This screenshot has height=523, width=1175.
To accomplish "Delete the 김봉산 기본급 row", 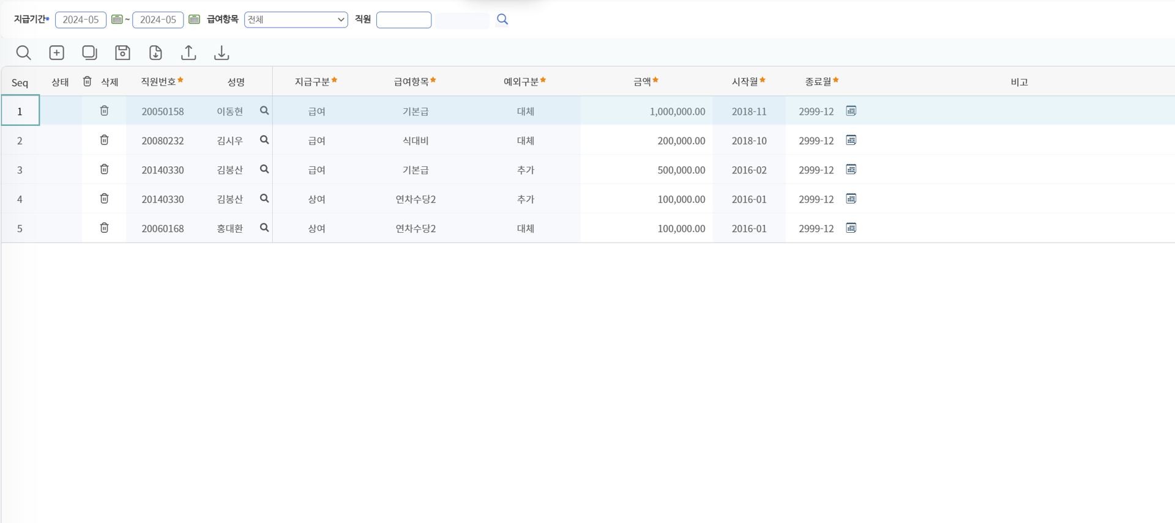I will (105, 169).
